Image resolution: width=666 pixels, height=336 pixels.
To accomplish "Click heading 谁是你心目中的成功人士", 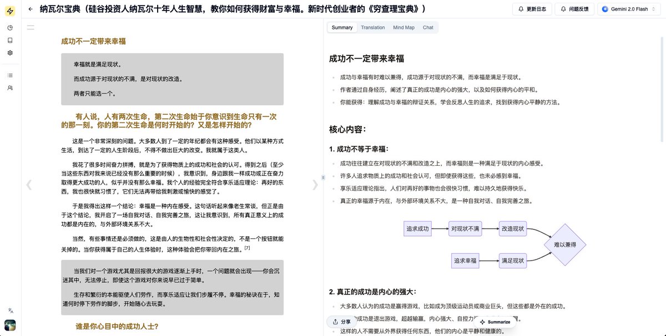I will coord(117,327).
